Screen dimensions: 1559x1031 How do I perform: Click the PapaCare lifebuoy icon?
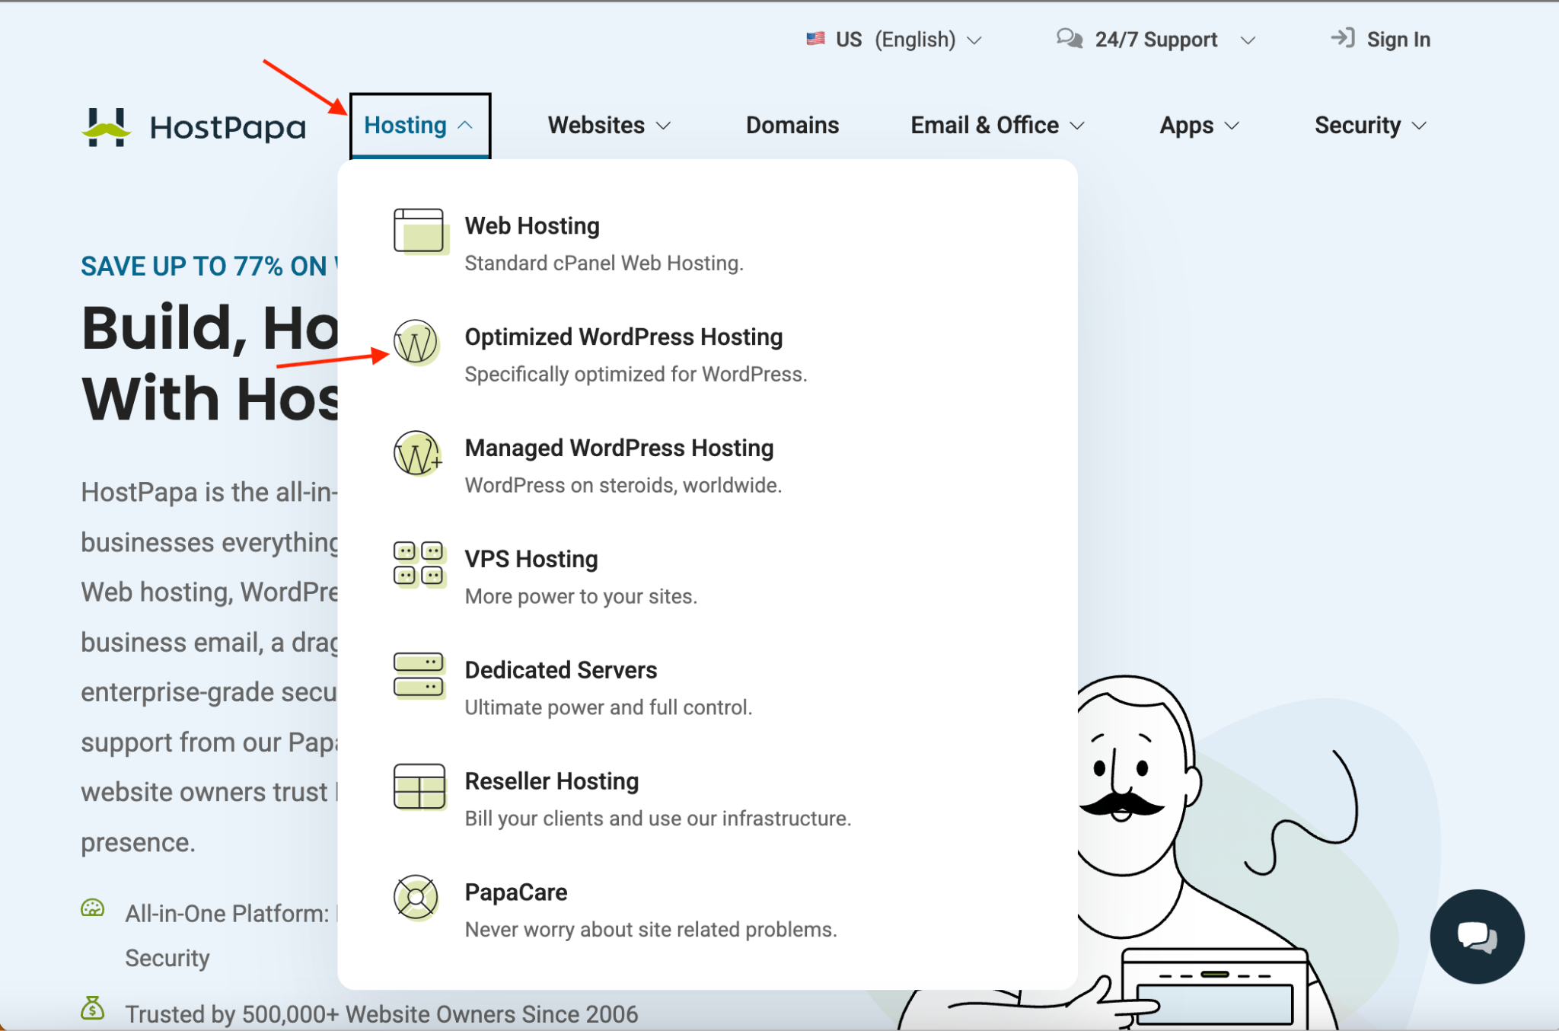(416, 898)
